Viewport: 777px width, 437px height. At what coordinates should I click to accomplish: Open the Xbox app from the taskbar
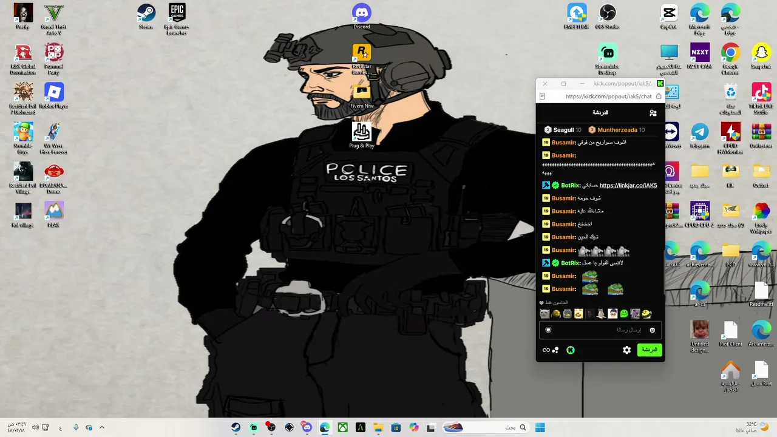342,428
